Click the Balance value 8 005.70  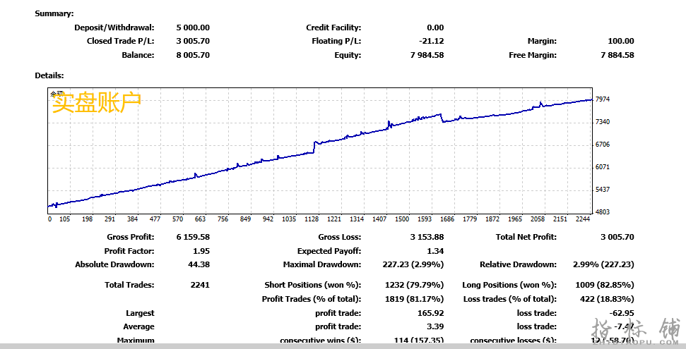(x=192, y=55)
